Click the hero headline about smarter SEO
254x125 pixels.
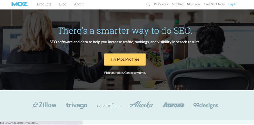[125, 31]
